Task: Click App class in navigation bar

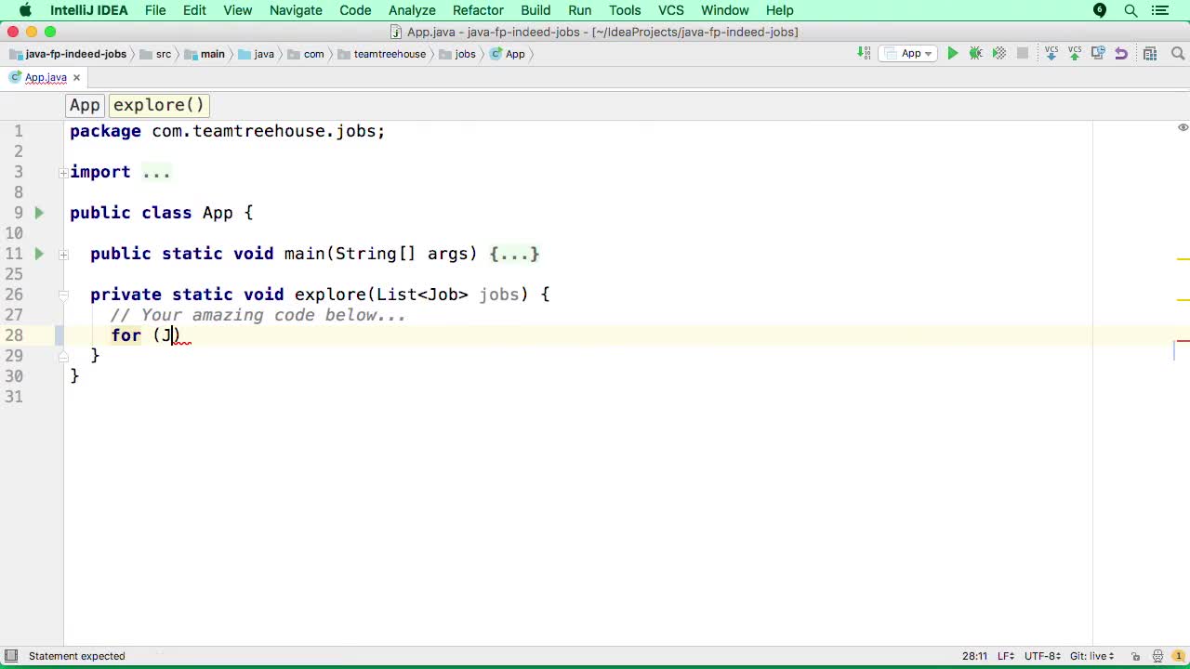Action: pos(508,54)
